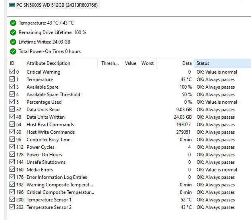Click the green check icon beside Lifetime Writes

pos(13,42)
